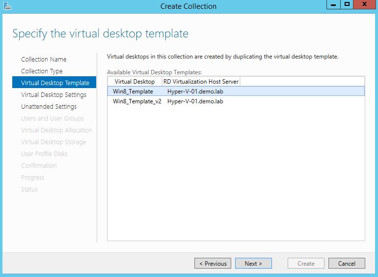Viewport: 378px width, 277px height.
Task: Click the Create Collection wizard title bar icon
Action: click(x=7, y=6)
